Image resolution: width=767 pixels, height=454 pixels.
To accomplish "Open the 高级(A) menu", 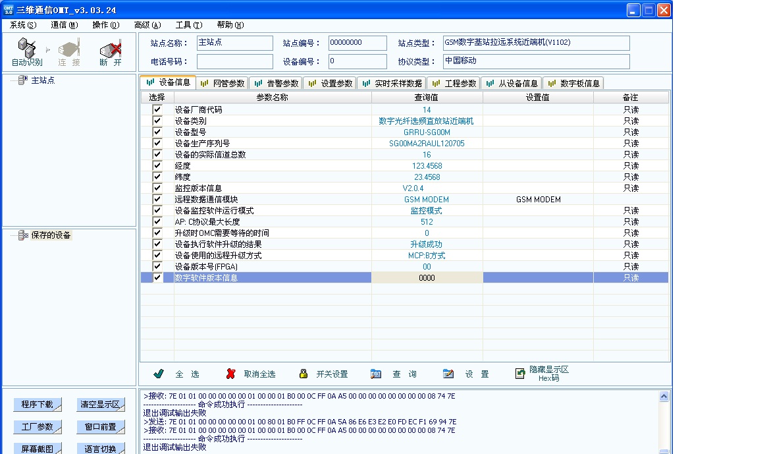I will pos(147,25).
